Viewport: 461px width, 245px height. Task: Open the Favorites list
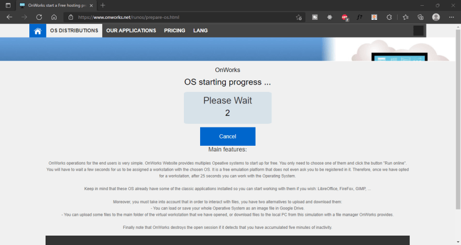tap(405, 17)
